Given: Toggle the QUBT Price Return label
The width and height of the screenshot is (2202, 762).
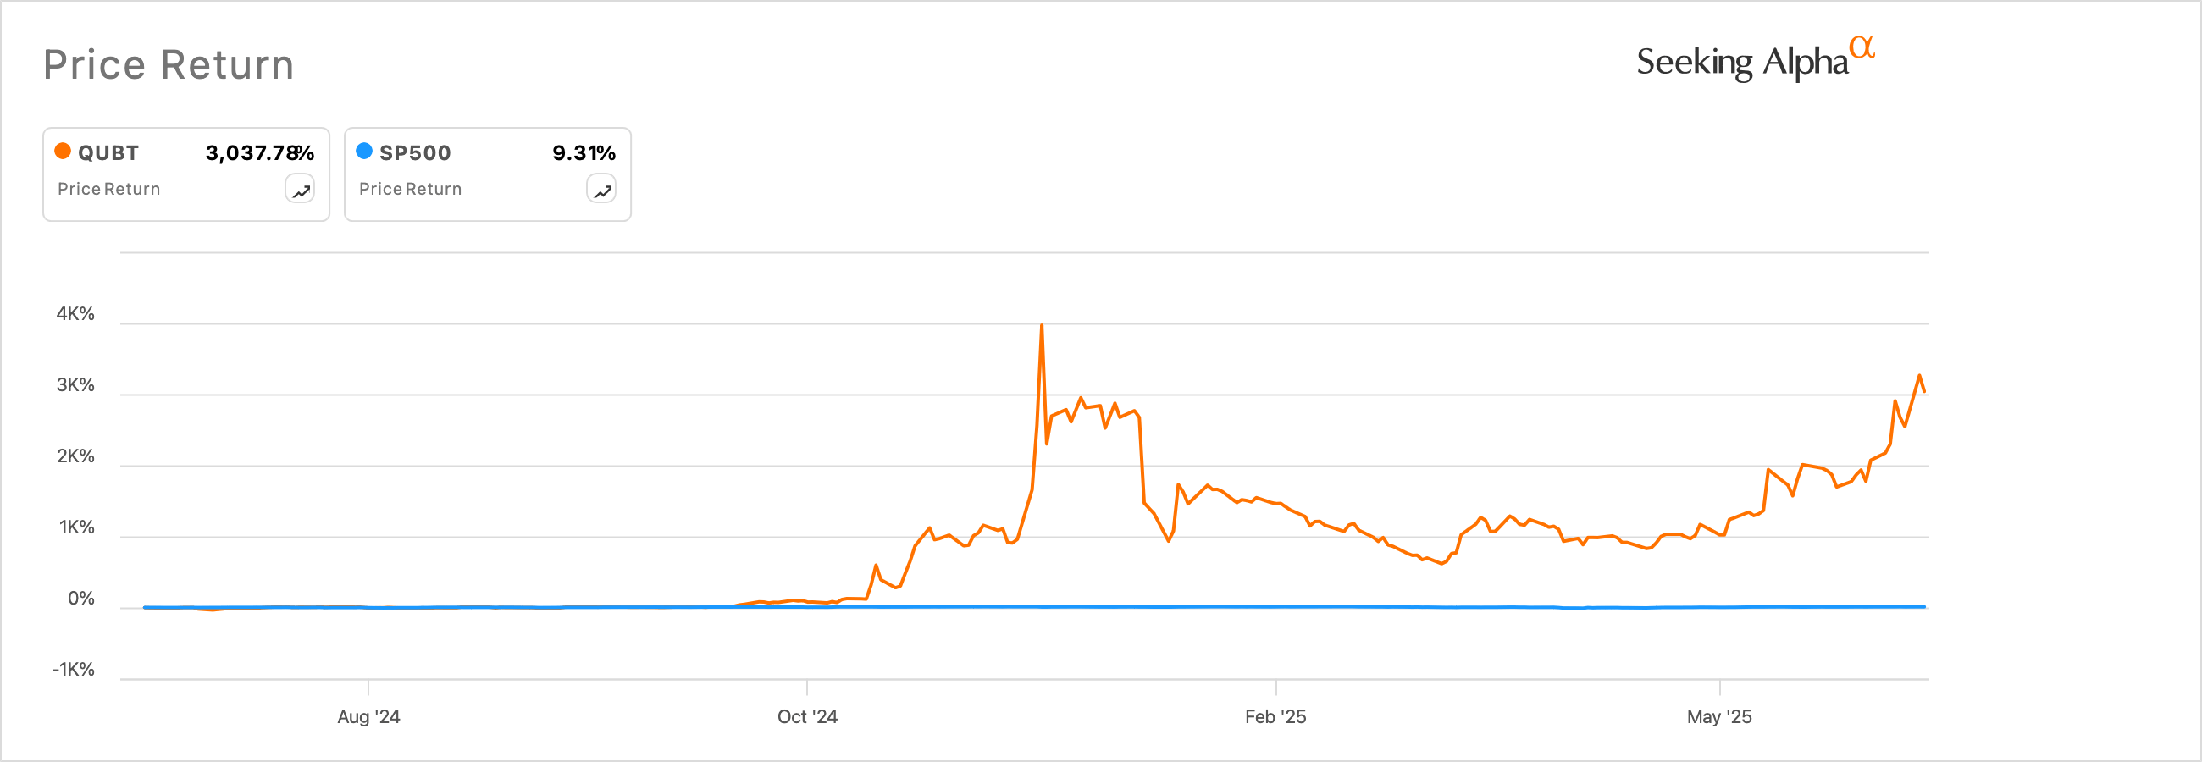Looking at the screenshot, I should pyautogui.click(x=108, y=189).
